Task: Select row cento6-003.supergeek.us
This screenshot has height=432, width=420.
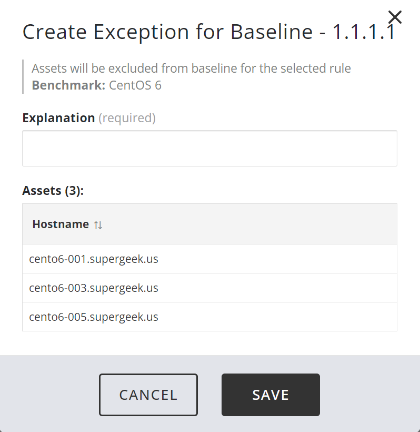Action: click(x=94, y=288)
